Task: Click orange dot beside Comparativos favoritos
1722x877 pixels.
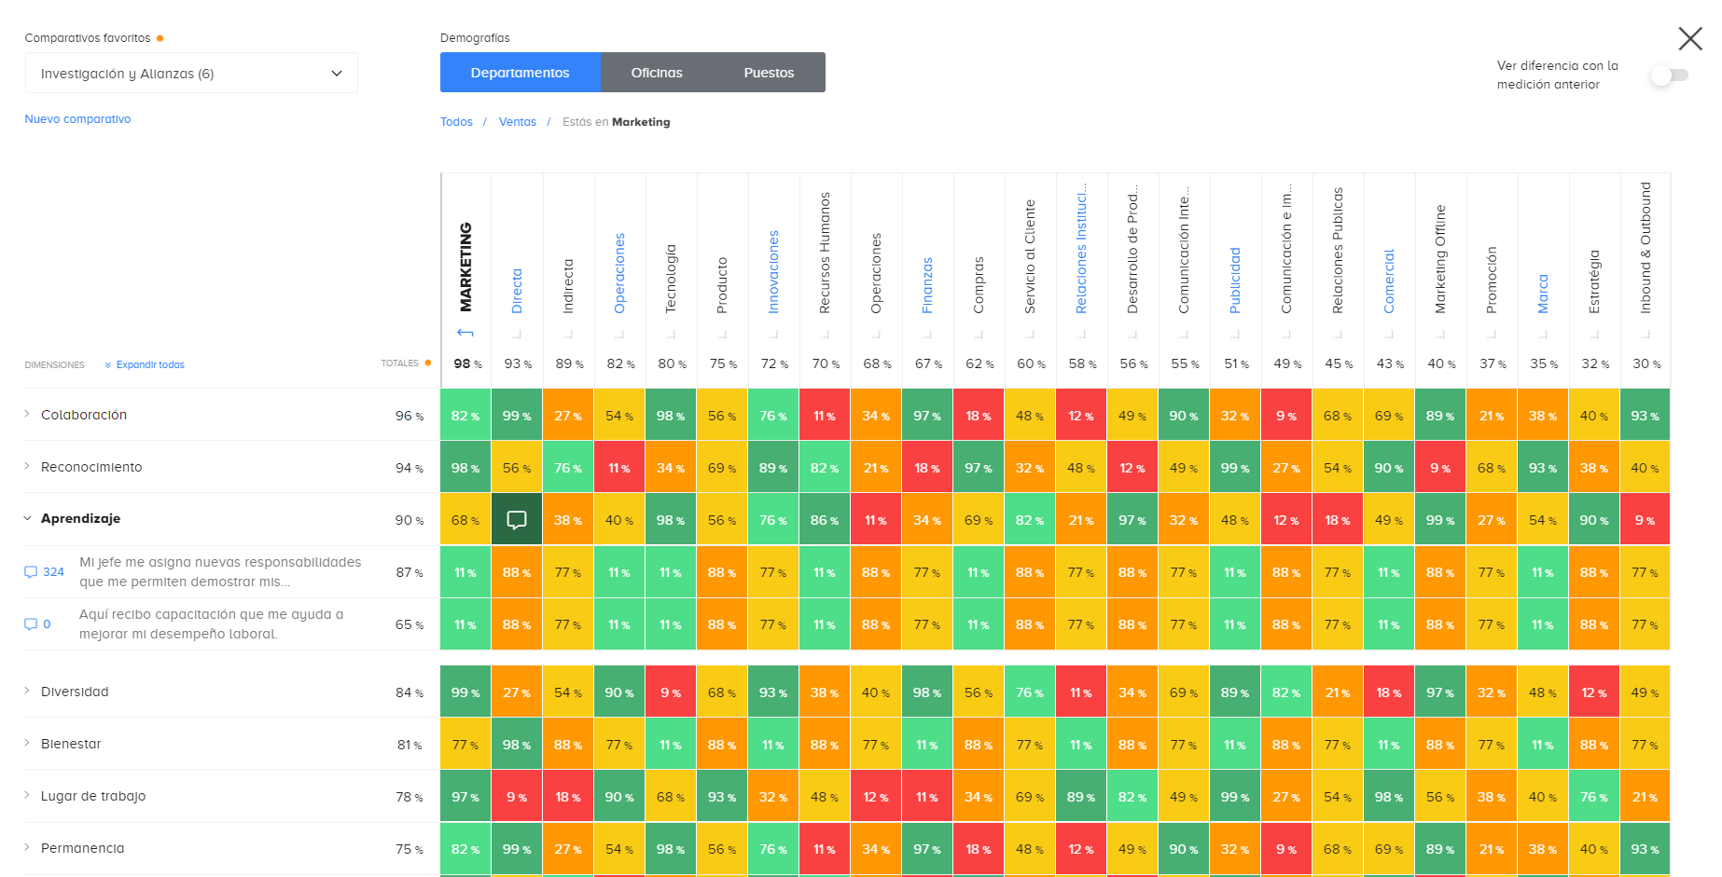Action: click(x=160, y=38)
